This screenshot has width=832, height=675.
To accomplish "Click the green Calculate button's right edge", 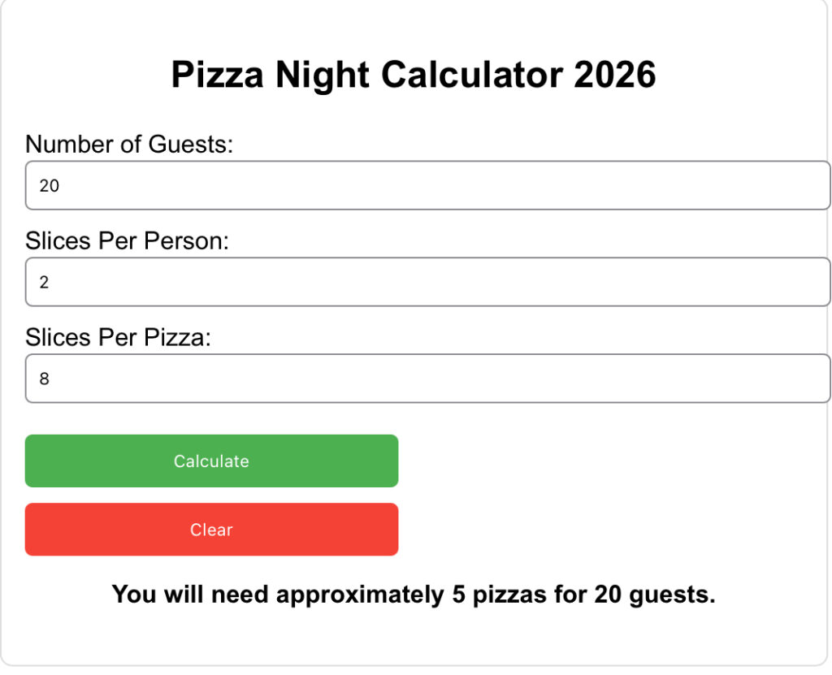I will 394,461.
